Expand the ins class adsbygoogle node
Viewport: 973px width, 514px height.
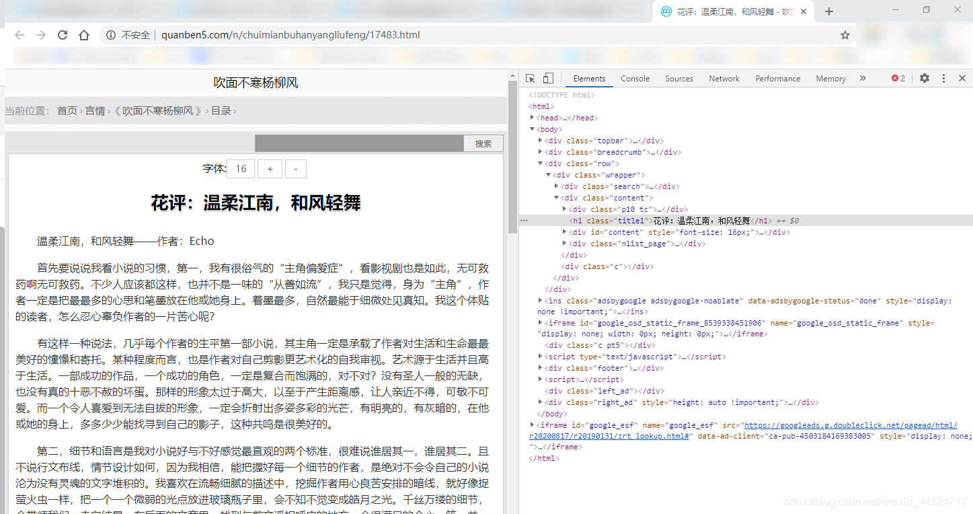(541, 301)
